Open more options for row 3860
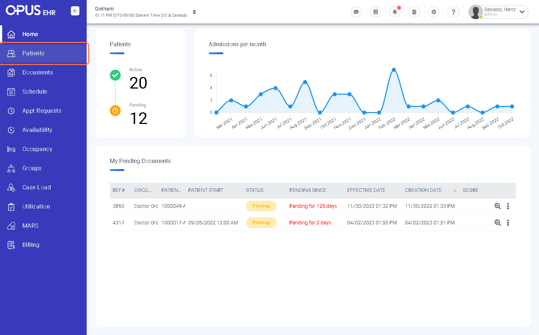539x335 pixels. pos(508,206)
